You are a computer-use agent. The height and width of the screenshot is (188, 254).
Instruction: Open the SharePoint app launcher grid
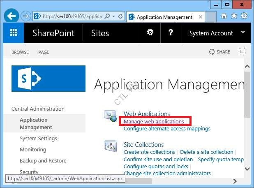coord(14,33)
